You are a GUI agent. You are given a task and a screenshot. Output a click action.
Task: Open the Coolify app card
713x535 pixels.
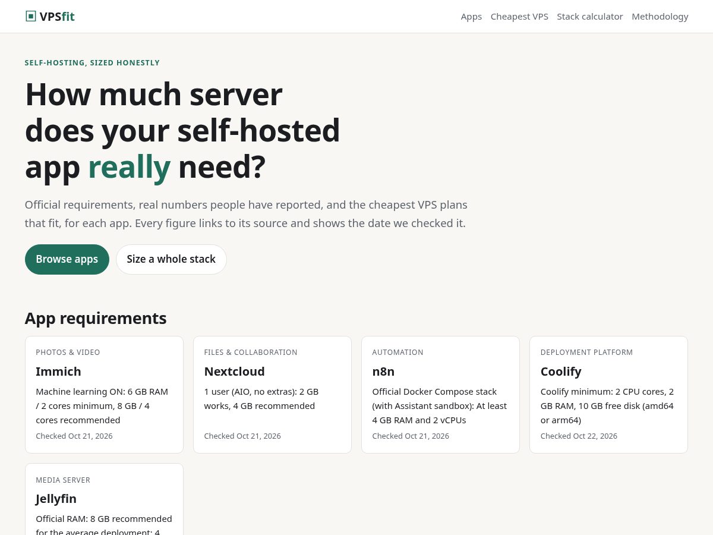[x=608, y=395]
